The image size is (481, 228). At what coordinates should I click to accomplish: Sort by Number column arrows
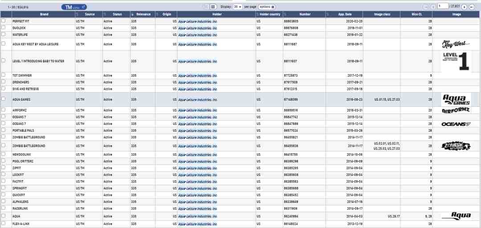point(285,14)
